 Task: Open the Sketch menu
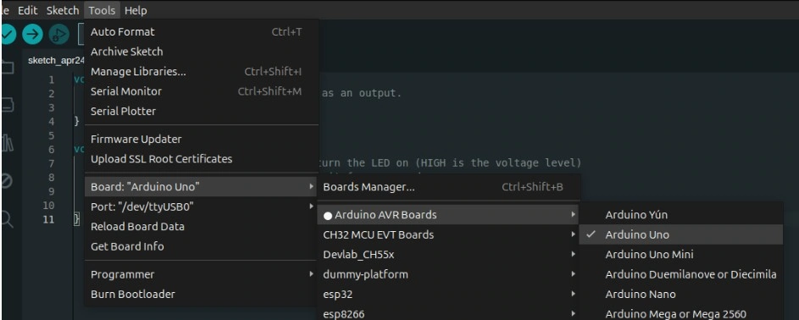point(63,10)
